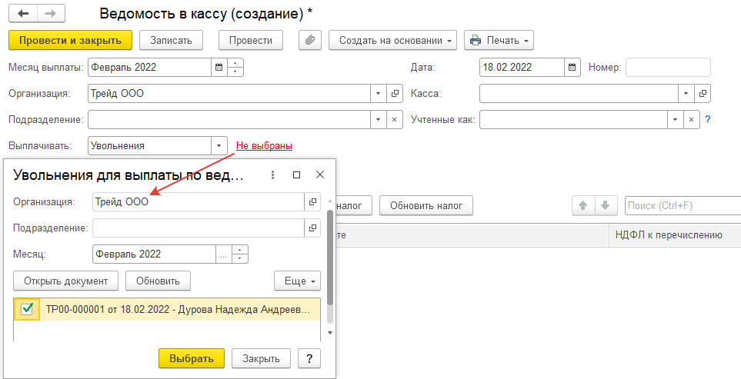Uncheck document ТР00-000001 for Дурова
The width and height of the screenshot is (741, 379).
click(27, 309)
